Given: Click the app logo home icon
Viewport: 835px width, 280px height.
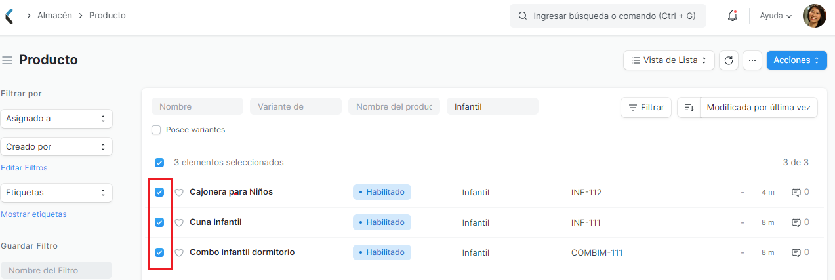Looking at the screenshot, I should [9, 16].
